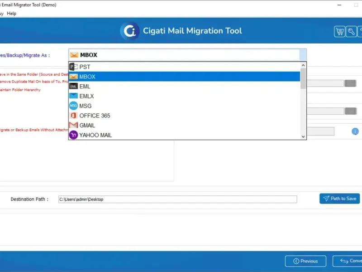The height and width of the screenshot is (272, 362).
Task: Open the shopping cart buy icon
Action: [x=339, y=31]
